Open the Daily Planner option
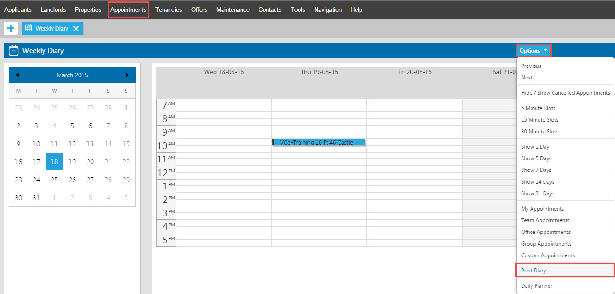The width and height of the screenshot is (615, 294). (536, 286)
